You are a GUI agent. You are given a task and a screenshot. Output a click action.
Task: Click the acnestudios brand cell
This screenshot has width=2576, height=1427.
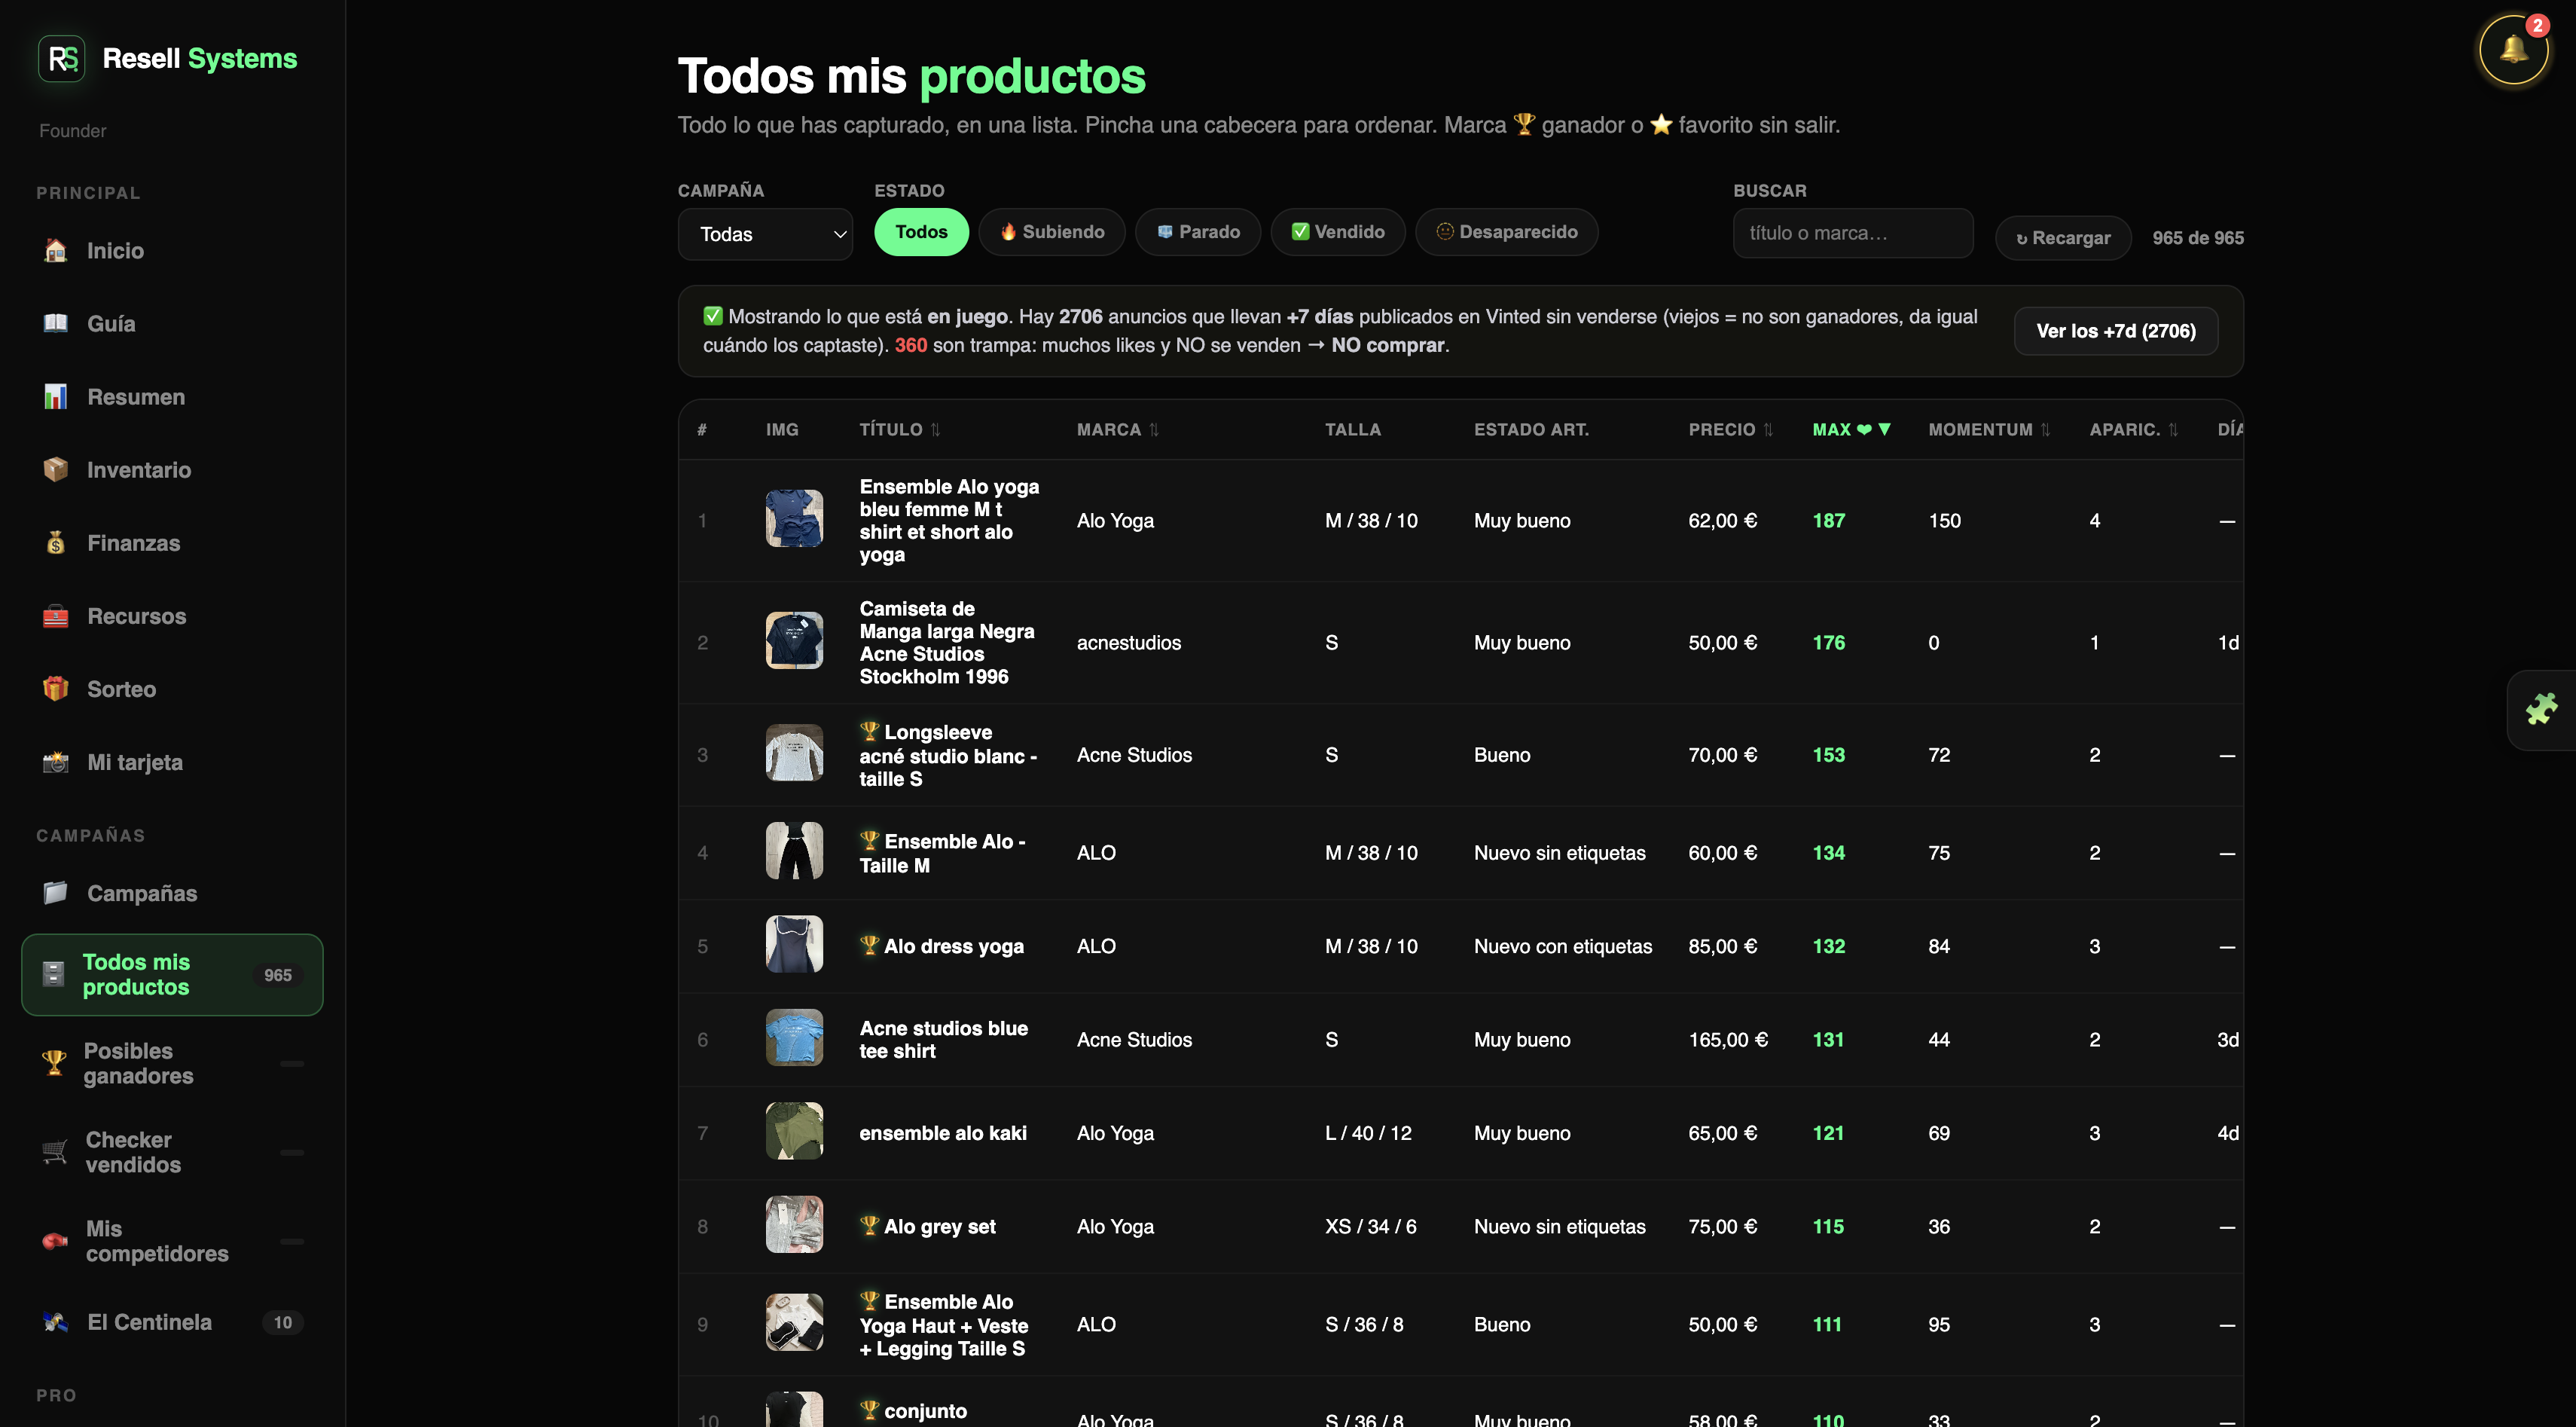[1128, 642]
